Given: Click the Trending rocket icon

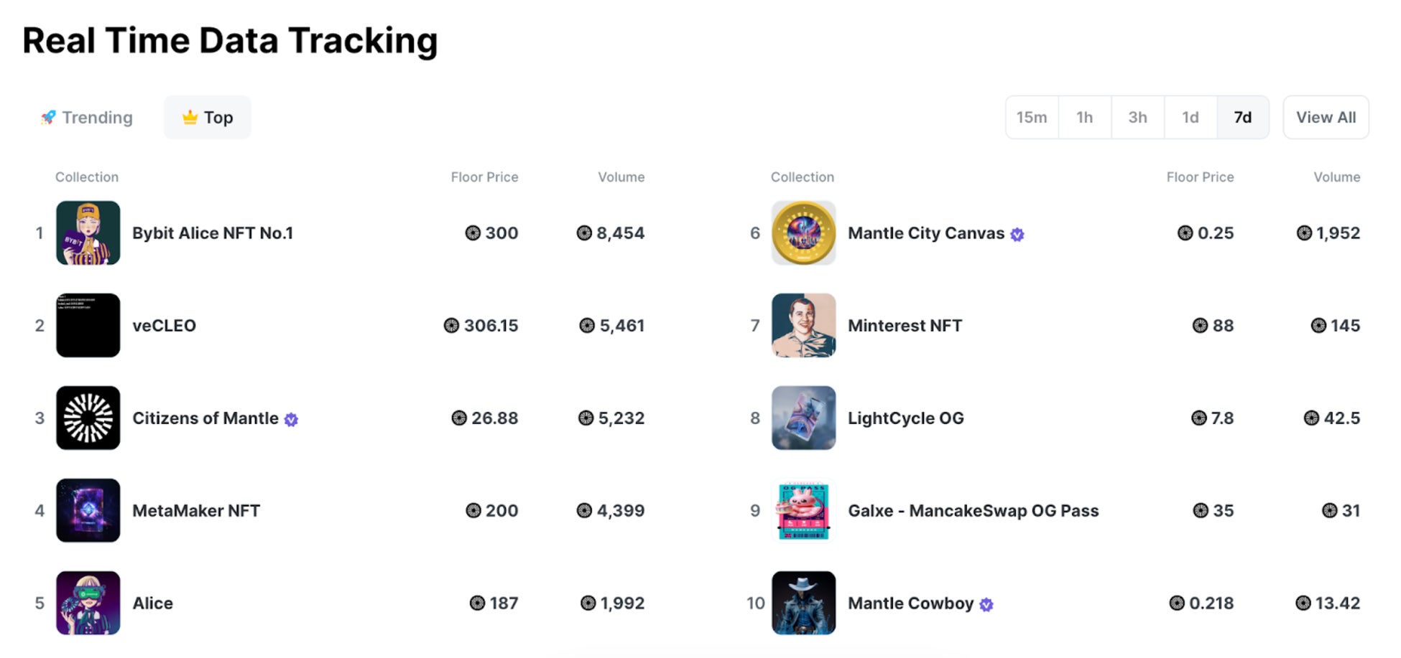Looking at the screenshot, I should coord(48,118).
